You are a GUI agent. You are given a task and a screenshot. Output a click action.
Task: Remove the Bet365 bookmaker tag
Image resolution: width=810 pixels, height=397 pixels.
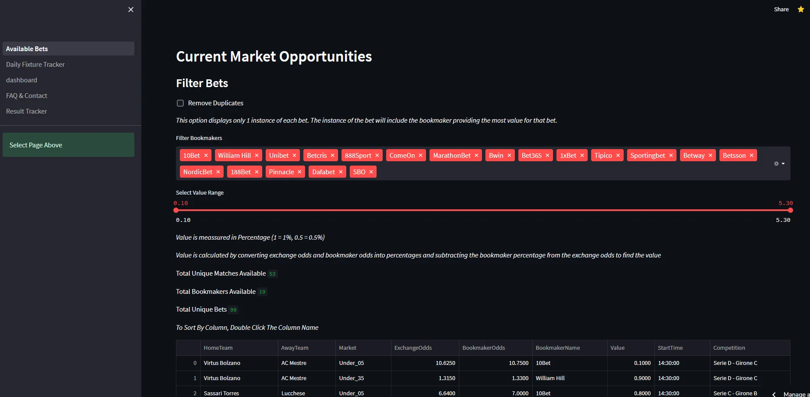pyautogui.click(x=547, y=156)
